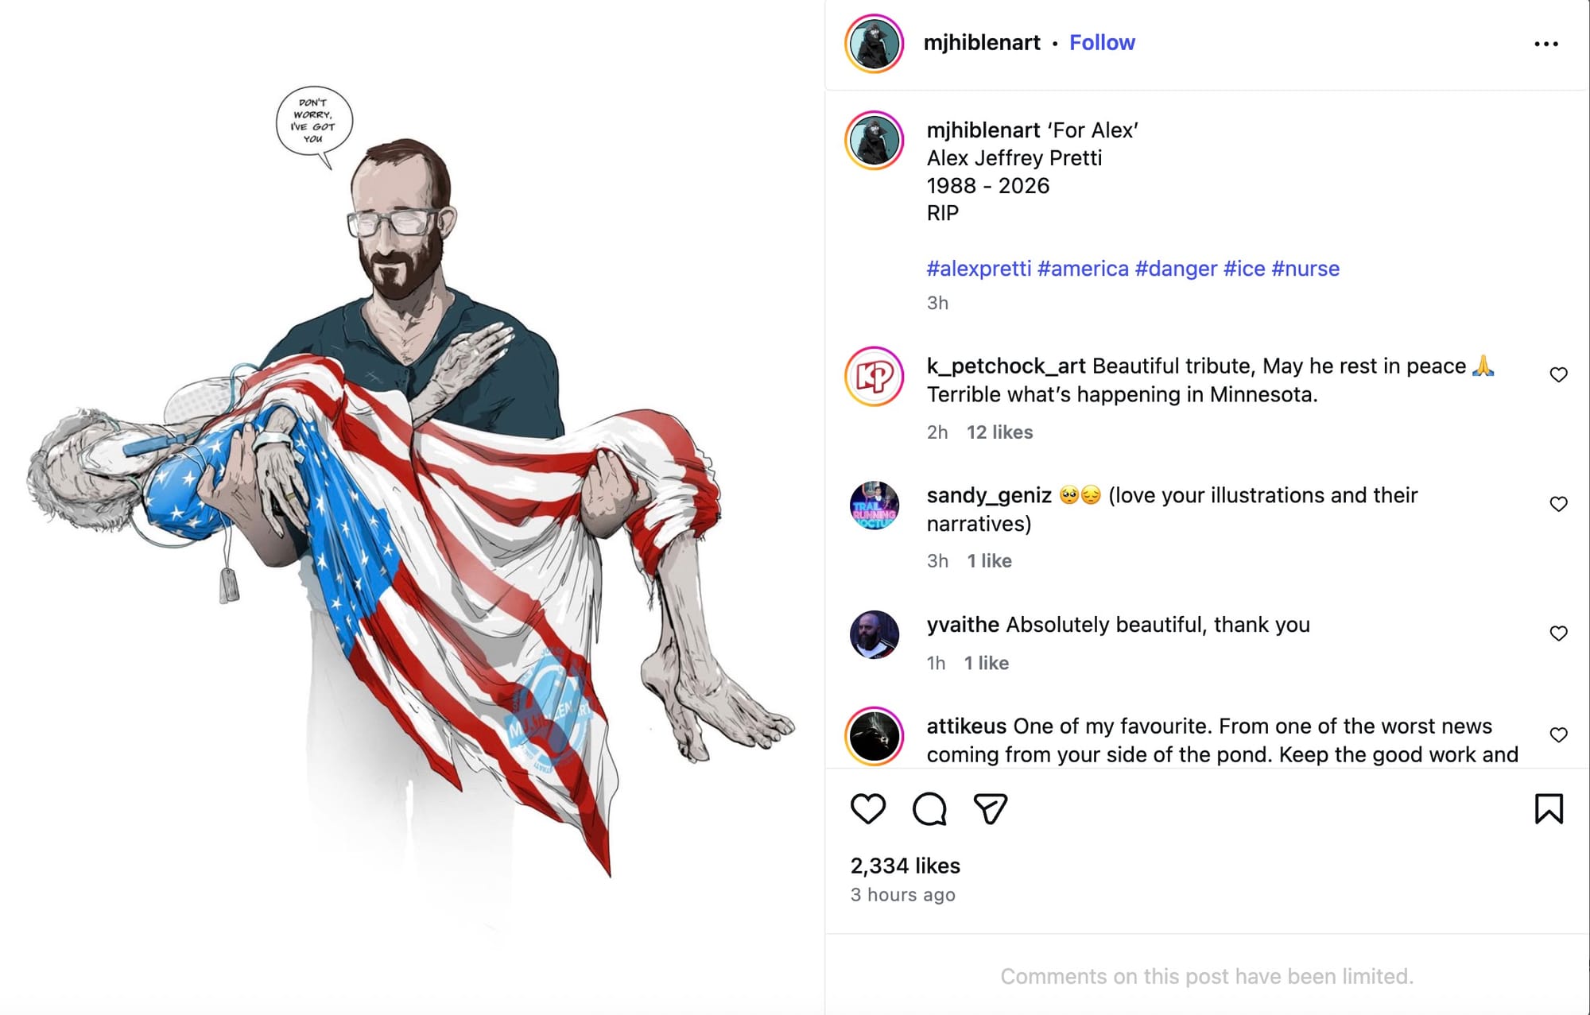
Task: Open mjhiblenart header profile avatar
Action: click(874, 44)
